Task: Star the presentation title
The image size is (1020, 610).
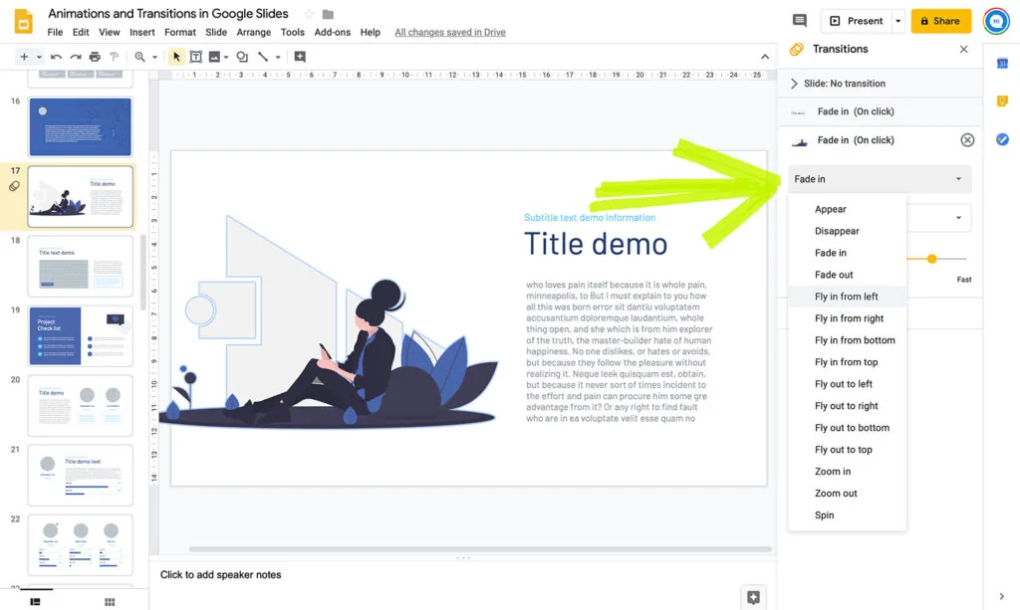Action: pos(310,14)
